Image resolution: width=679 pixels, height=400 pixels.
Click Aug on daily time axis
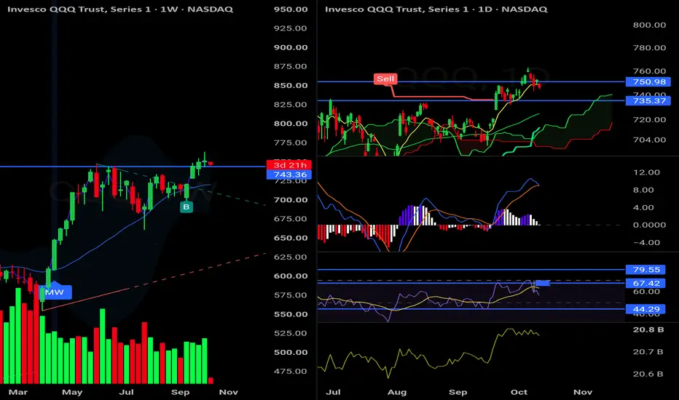tap(396, 392)
